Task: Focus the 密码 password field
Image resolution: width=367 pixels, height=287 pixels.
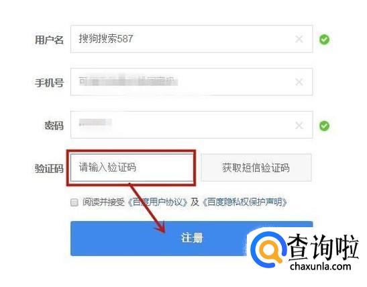Action: tap(191, 125)
